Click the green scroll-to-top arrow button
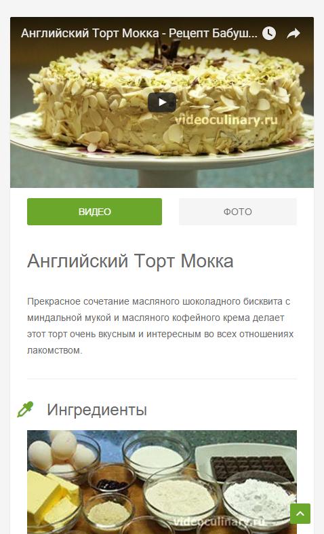Screen dimensions: 324x534 coord(300,514)
